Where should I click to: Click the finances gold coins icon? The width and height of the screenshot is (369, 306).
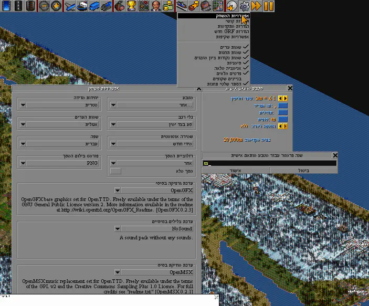pyautogui.click(x=168, y=6)
